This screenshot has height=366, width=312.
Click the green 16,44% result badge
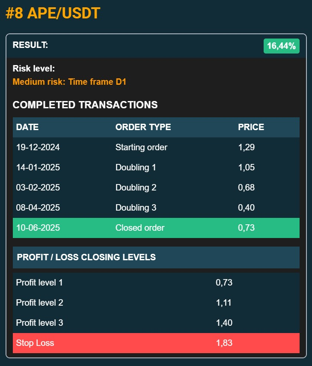[282, 46]
